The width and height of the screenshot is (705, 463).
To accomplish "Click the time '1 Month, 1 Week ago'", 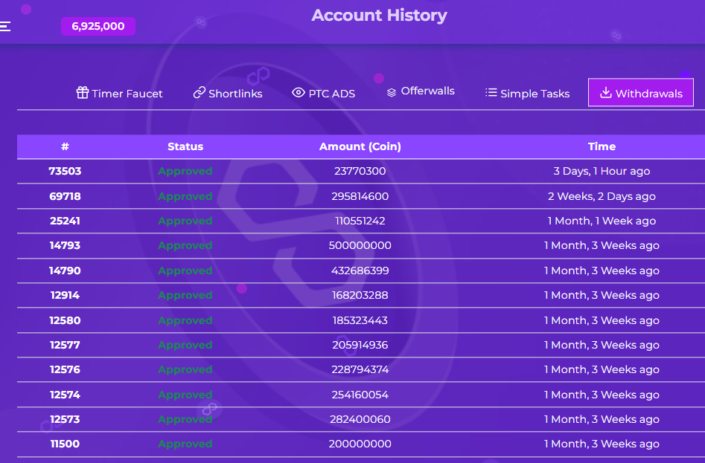I will pyautogui.click(x=602, y=221).
